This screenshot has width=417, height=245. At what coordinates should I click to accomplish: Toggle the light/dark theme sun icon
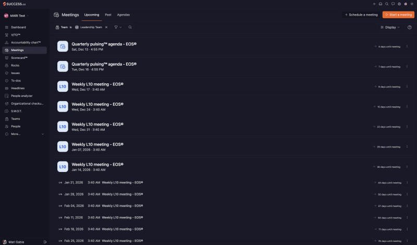[412, 4]
